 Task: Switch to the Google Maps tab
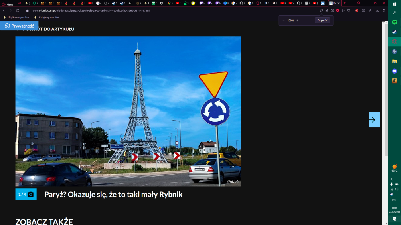170,3
